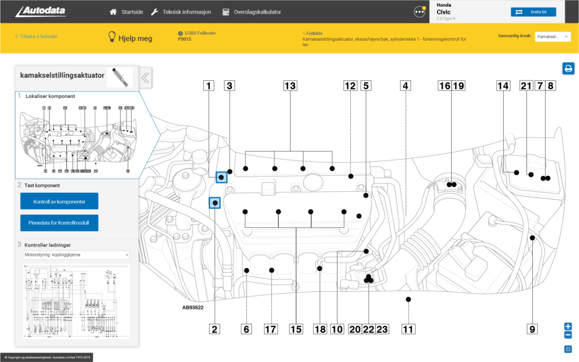This screenshot has width=579, height=362.
Task: Zoom out of the diagram
Action: pos(568,335)
